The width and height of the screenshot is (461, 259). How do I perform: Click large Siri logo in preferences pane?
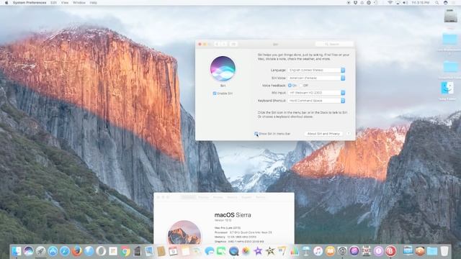(x=223, y=69)
